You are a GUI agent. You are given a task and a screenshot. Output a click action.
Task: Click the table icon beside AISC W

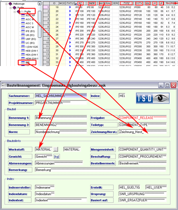(x=23, y=27)
